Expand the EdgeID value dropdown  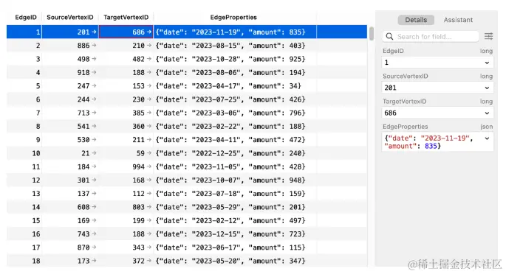point(487,63)
